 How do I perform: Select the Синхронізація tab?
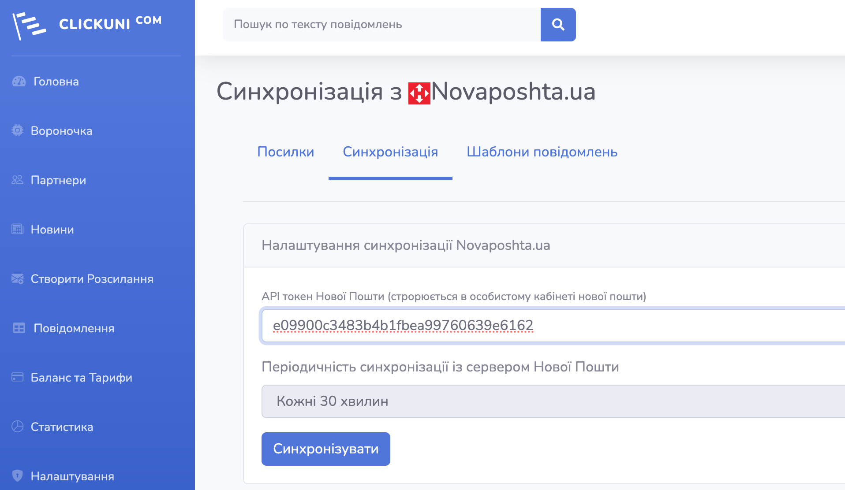click(x=390, y=152)
